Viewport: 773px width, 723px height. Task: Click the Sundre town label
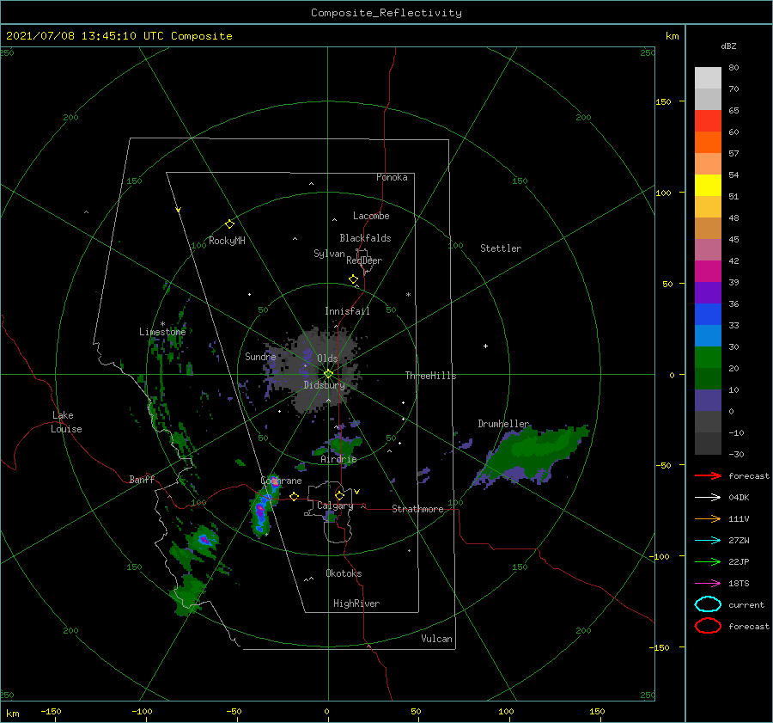pos(260,356)
